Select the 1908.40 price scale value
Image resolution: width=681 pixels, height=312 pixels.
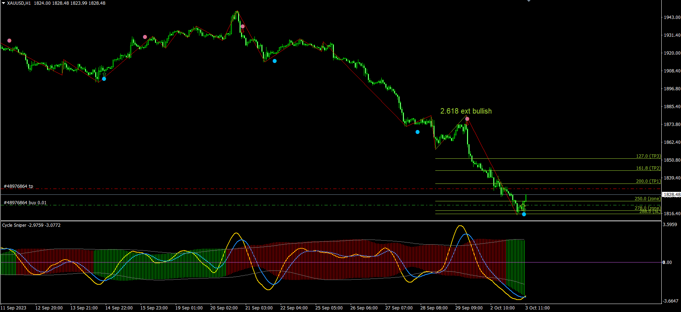(x=672, y=71)
